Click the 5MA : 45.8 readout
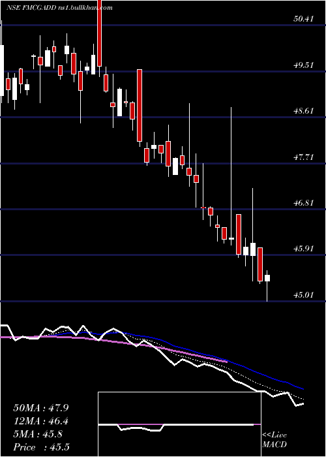The image size is (326, 457). (x=38, y=433)
